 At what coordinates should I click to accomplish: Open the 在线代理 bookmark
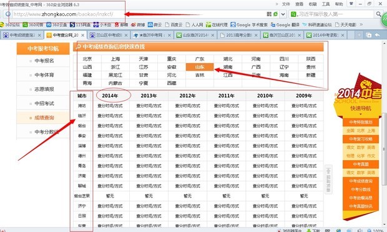click(x=217, y=25)
